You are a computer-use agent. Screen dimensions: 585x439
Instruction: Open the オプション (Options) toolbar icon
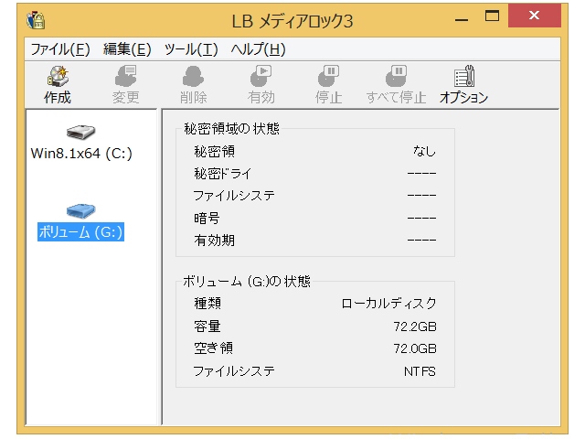(463, 76)
